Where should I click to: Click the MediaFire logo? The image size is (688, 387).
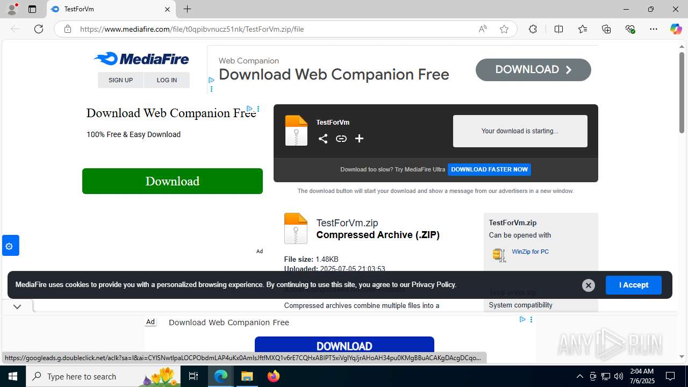click(141, 59)
